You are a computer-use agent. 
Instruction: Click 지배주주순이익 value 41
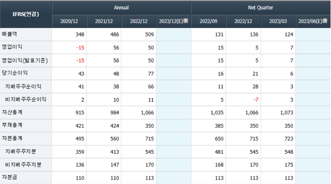[81, 87]
